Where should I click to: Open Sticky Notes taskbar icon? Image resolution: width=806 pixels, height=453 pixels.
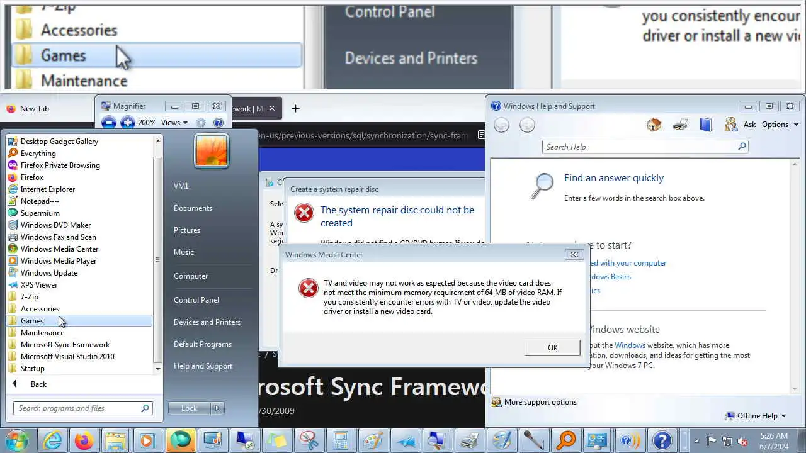tap(276, 440)
